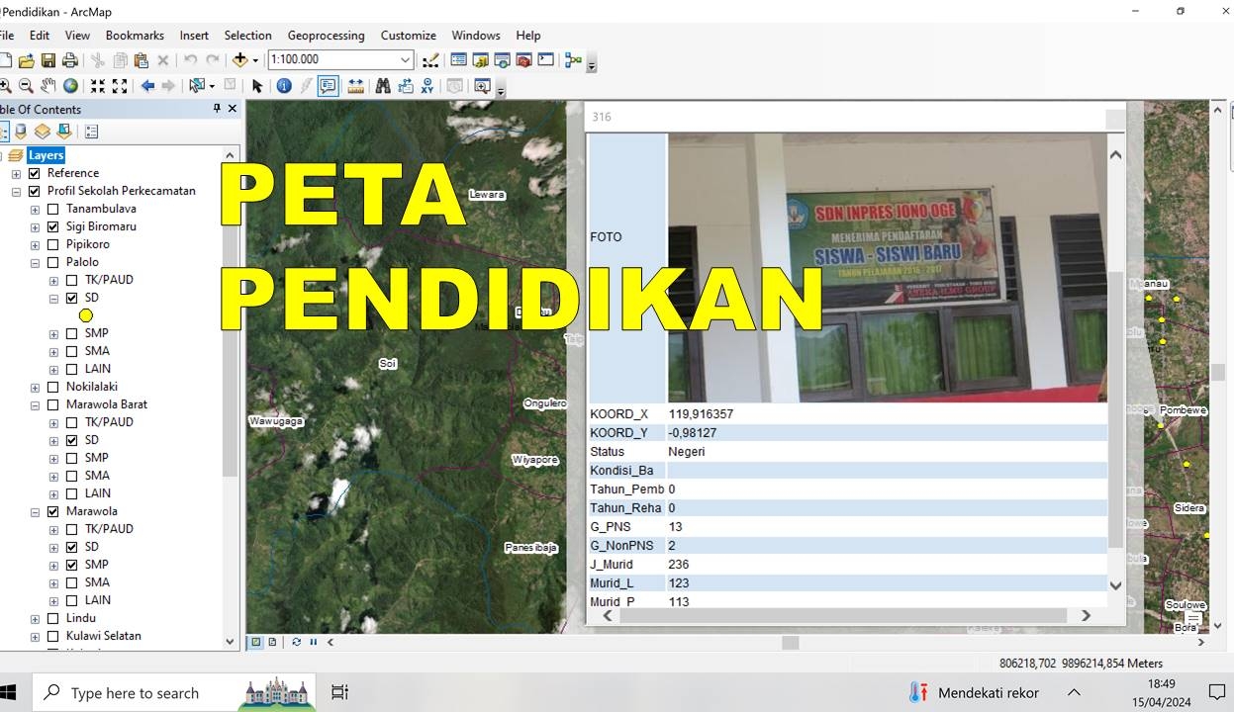Open the Editor toolbar icon
The width and height of the screenshot is (1234, 712).
pyautogui.click(x=430, y=60)
